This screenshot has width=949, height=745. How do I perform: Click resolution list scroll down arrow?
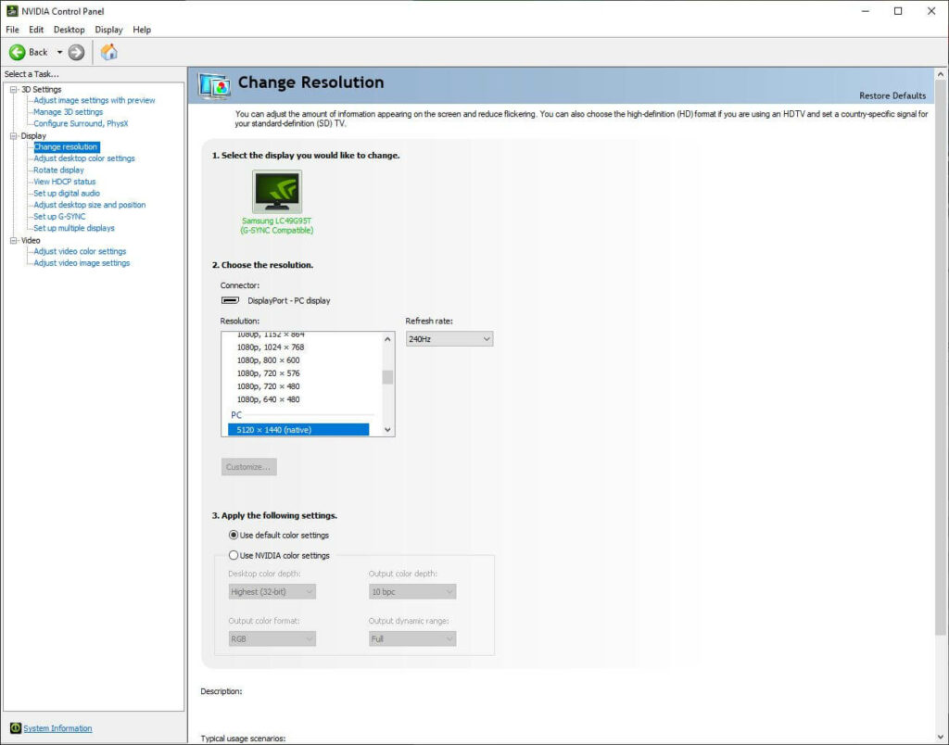(x=387, y=430)
